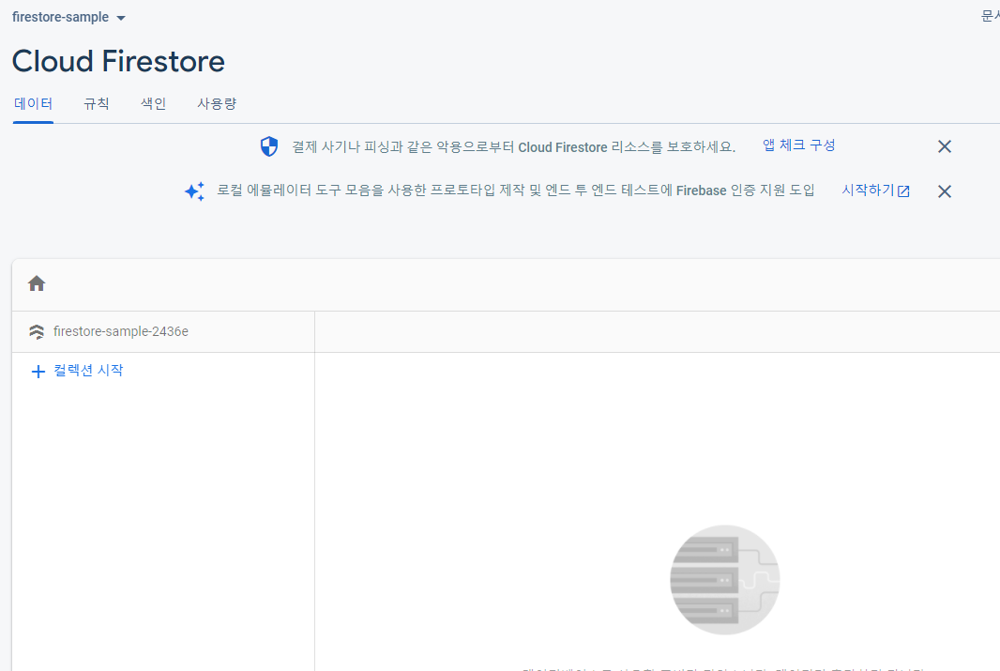Switch to the 규칙 tab
The image size is (1000, 671).
[x=97, y=104]
